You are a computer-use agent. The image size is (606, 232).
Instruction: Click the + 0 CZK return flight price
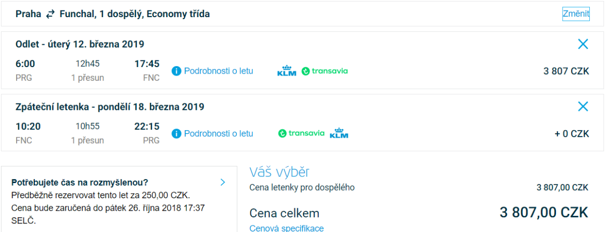[572, 134]
